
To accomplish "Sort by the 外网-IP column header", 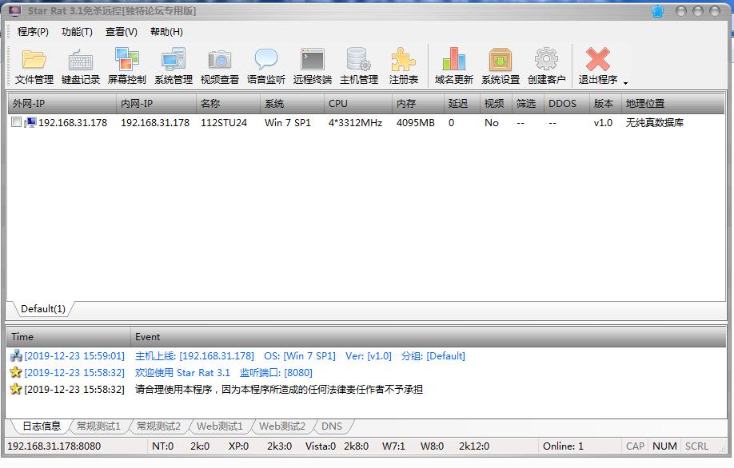I will point(62,103).
